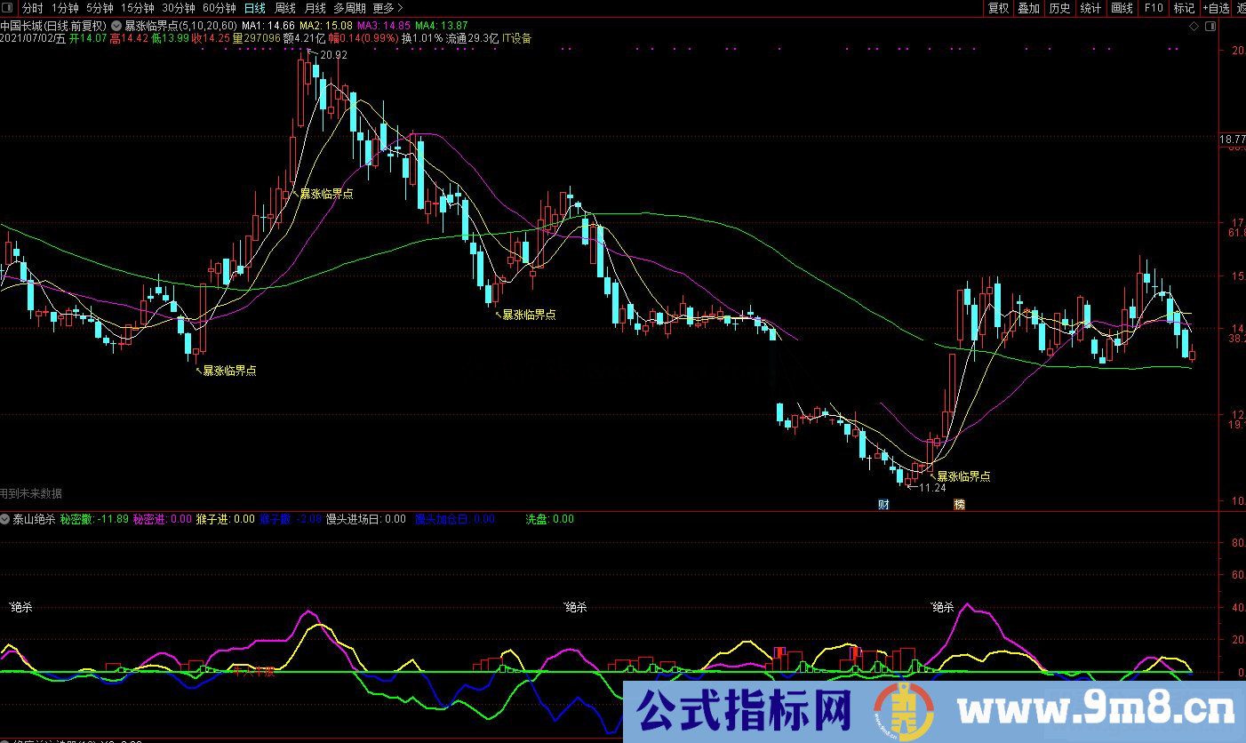Click the 复权 button
1246x743 pixels.
(999, 8)
